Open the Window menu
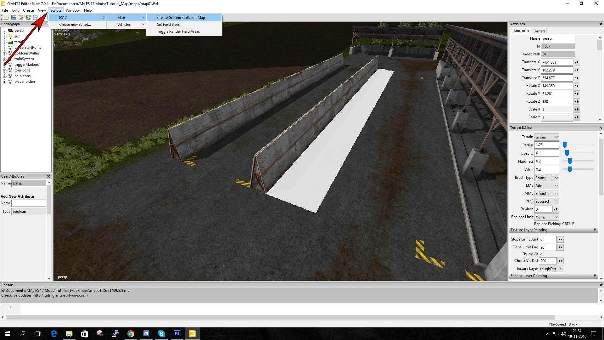Image resolution: width=604 pixels, height=340 pixels. pos(72,10)
